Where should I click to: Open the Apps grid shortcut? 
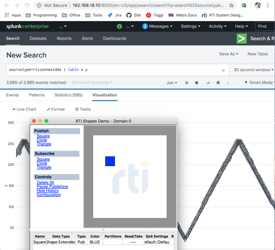pyautogui.click(x=13, y=15)
